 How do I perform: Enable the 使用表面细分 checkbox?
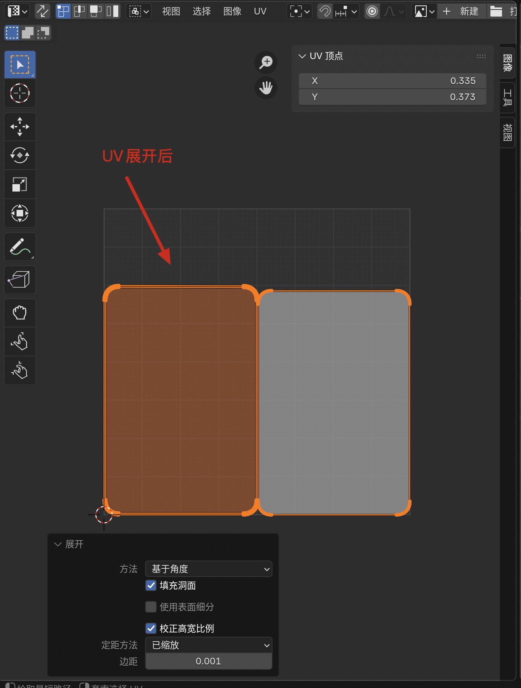[x=151, y=607]
